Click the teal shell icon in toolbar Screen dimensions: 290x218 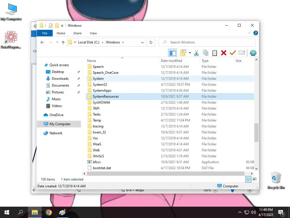click(x=253, y=53)
